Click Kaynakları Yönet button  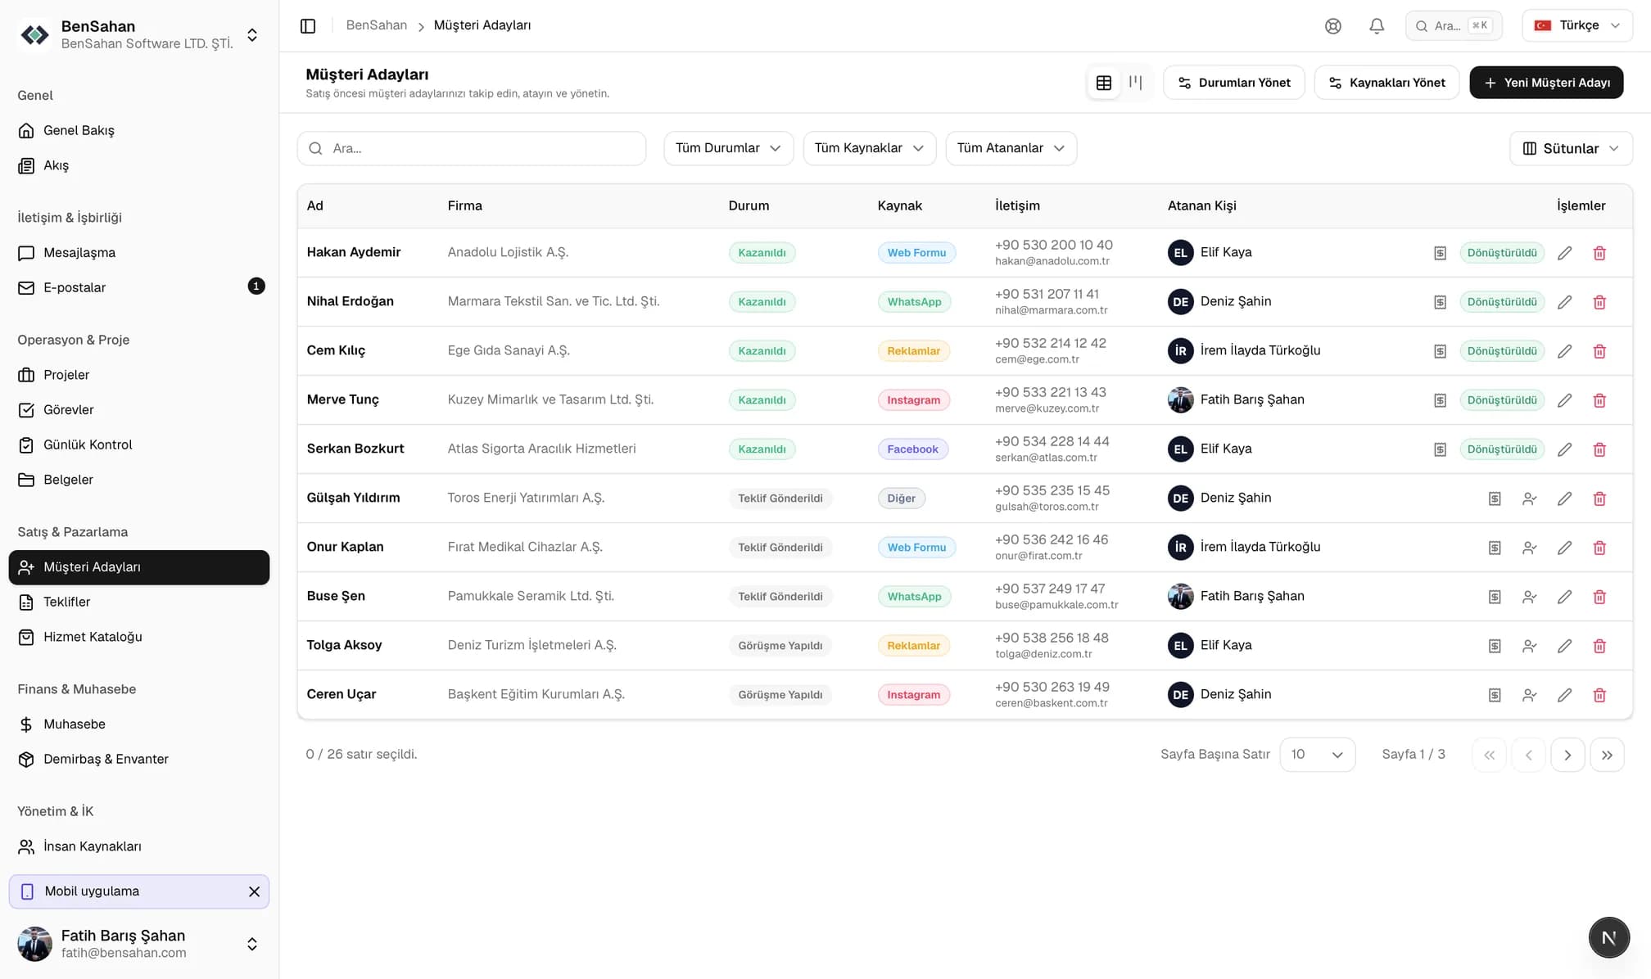pyautogui.click(x=1386, y=83)
